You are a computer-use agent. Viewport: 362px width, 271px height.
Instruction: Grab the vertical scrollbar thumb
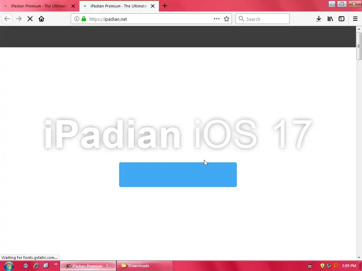coord(359,46)
